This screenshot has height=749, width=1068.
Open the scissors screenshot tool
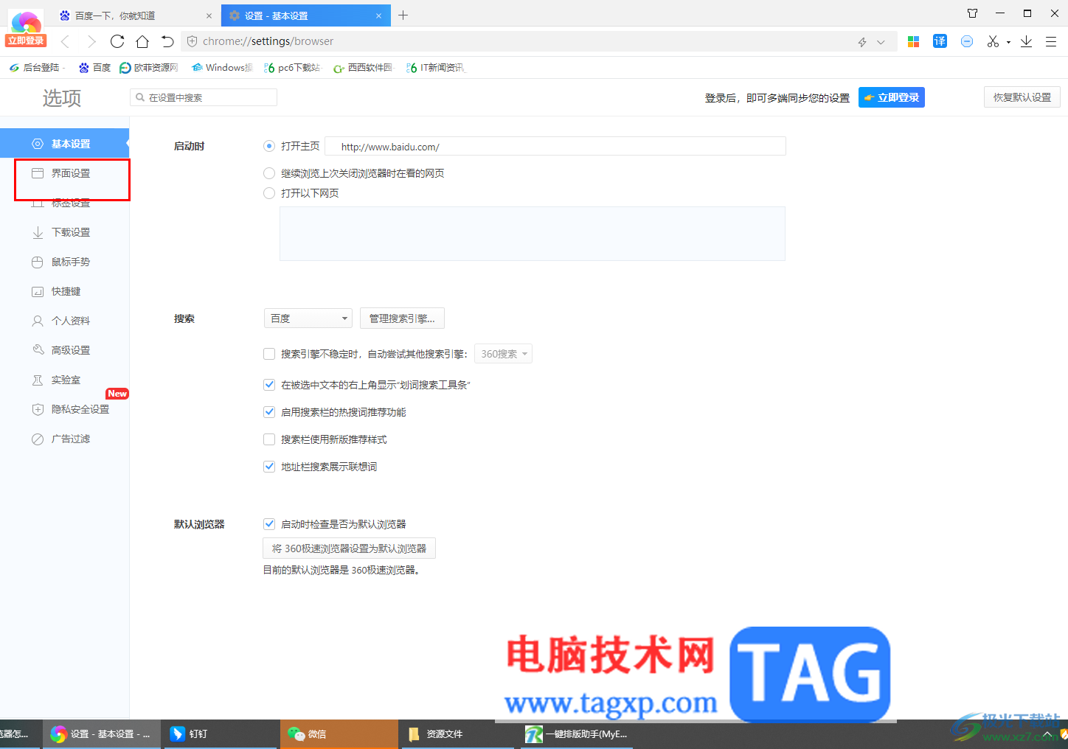pyautogui.click(x=993, y=41)
